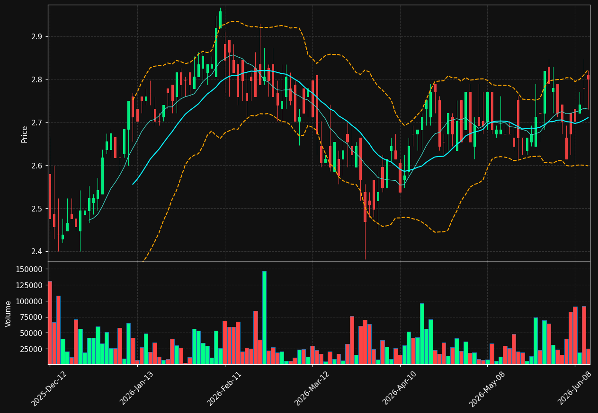The height and width of the screenshot is (413, 598).
Task: Select the 2026-Jan-13 date label
Action: (137, 388)
